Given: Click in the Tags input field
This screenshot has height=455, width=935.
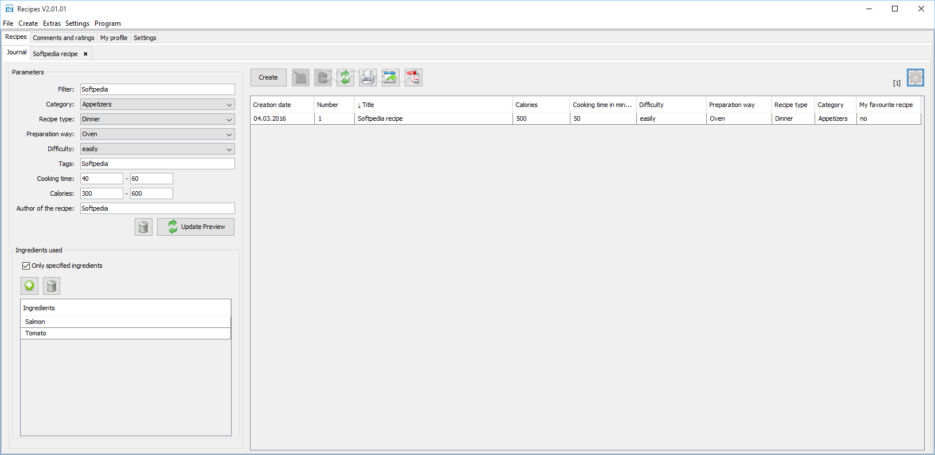Looking at the screenshot, I should click(158, 164).
